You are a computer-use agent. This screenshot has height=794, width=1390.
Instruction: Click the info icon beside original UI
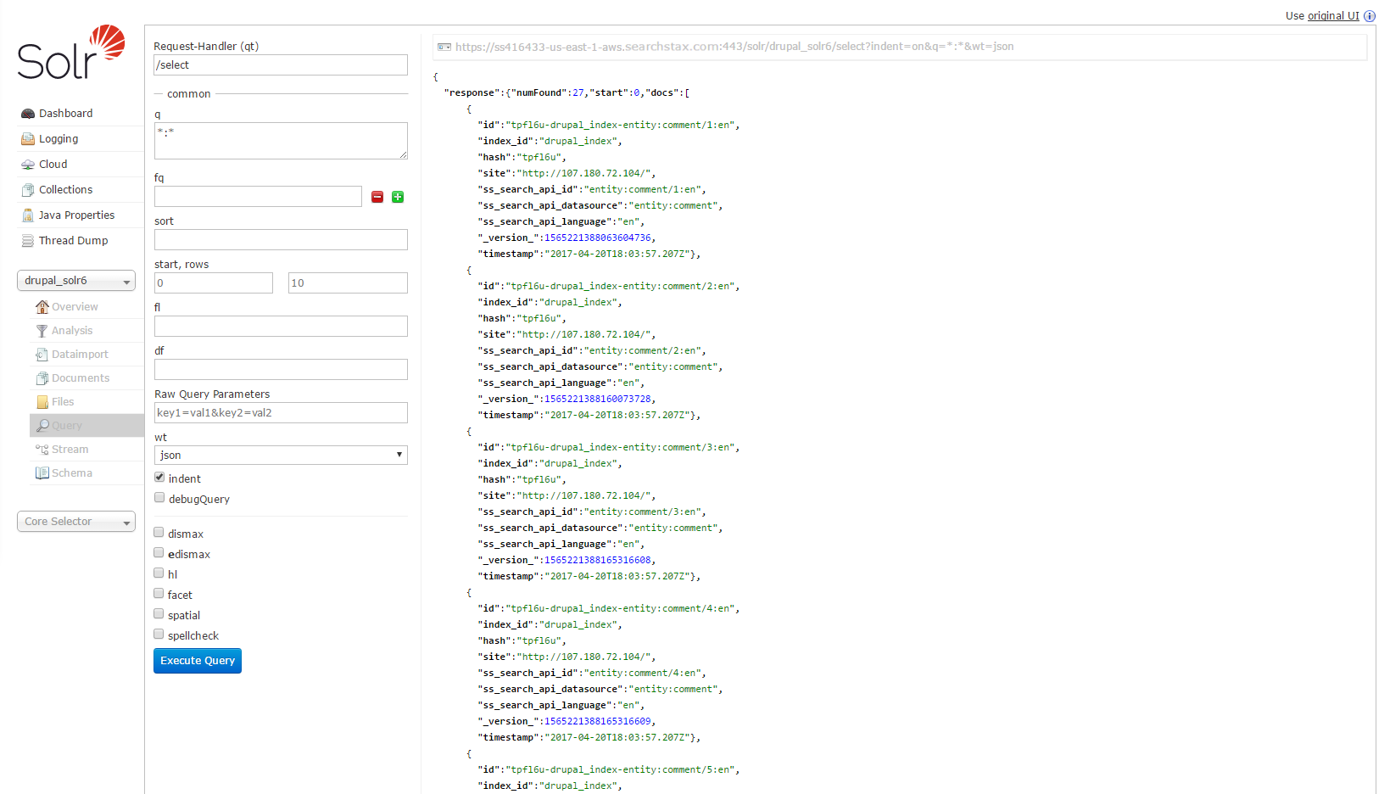click(1370, 16)
